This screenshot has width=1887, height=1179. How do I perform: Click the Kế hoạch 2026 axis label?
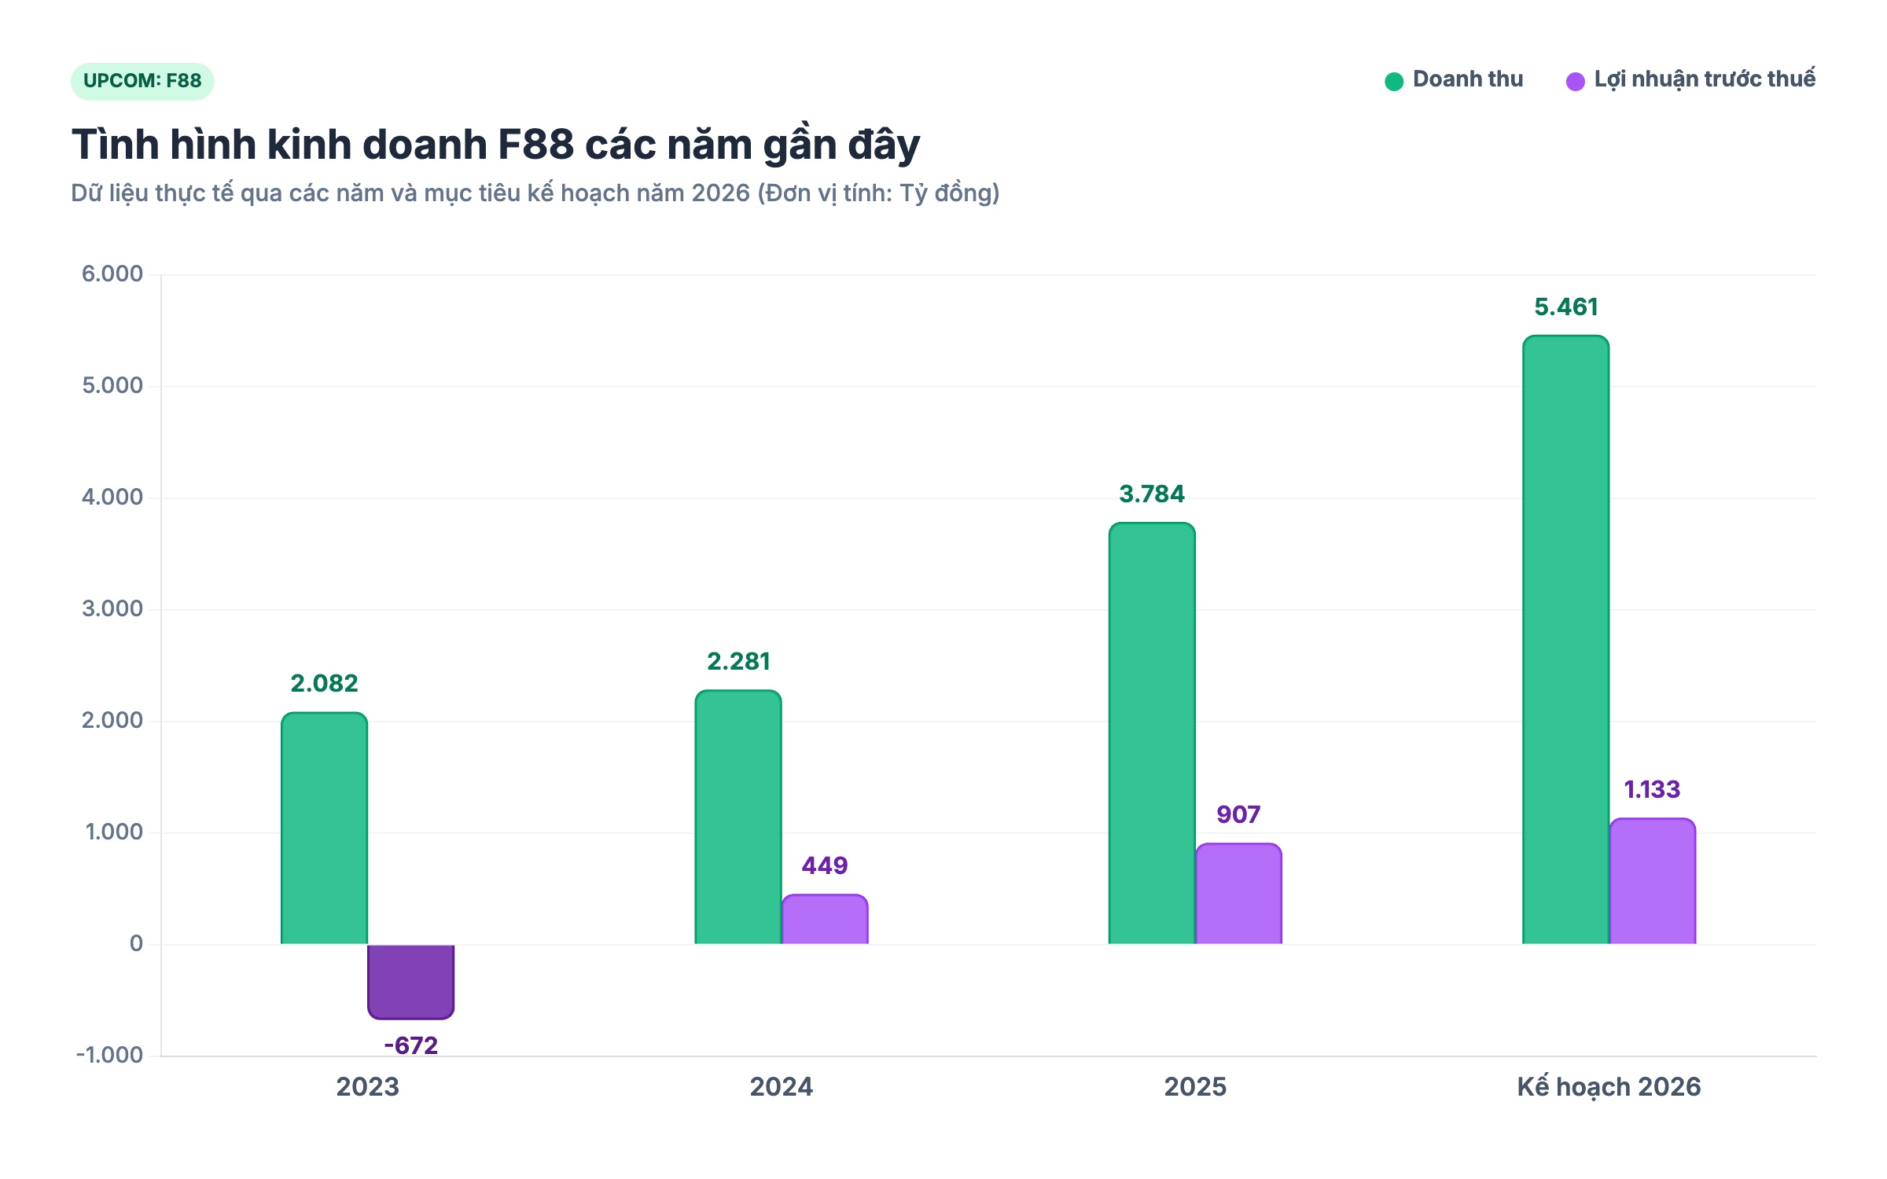point(1609,1087)
